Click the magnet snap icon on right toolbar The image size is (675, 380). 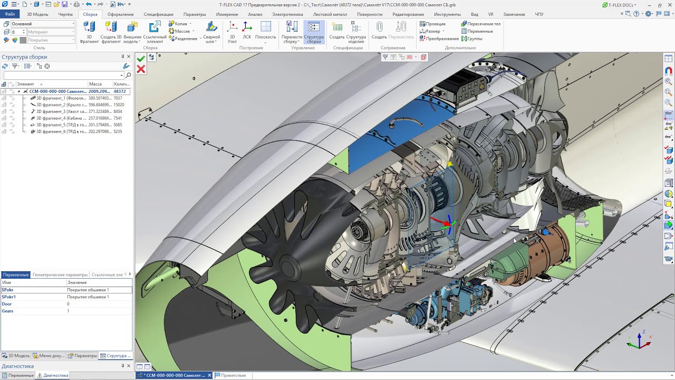coord(669,70)
